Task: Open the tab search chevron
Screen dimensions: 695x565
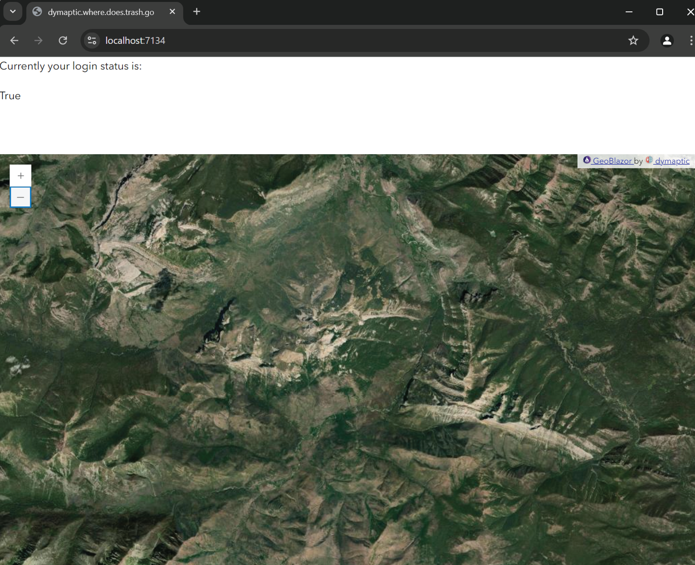Action: [13, 12]
